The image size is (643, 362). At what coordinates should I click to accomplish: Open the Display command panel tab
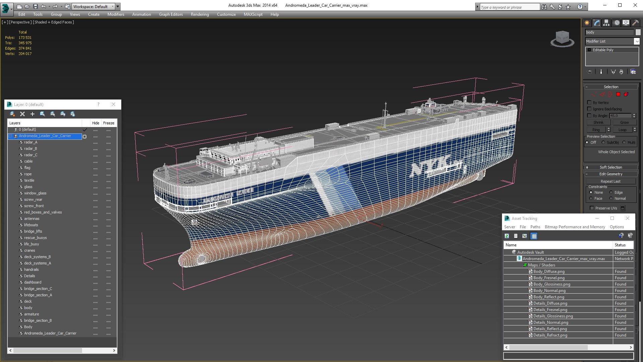click(626, 23)
